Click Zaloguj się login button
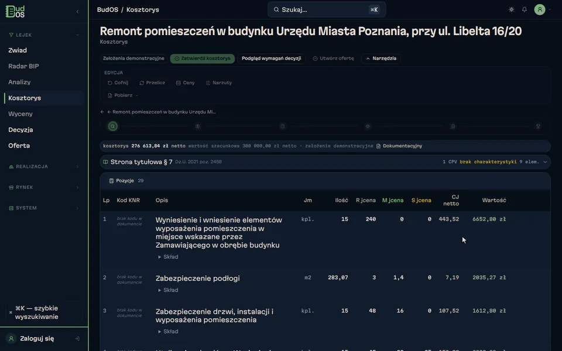This screenshot has height=351, width=562. (x=37, y=339)
